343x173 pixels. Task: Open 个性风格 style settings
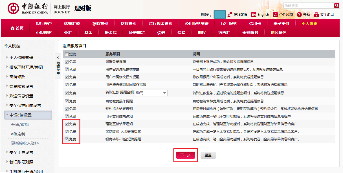pos(283,15)
